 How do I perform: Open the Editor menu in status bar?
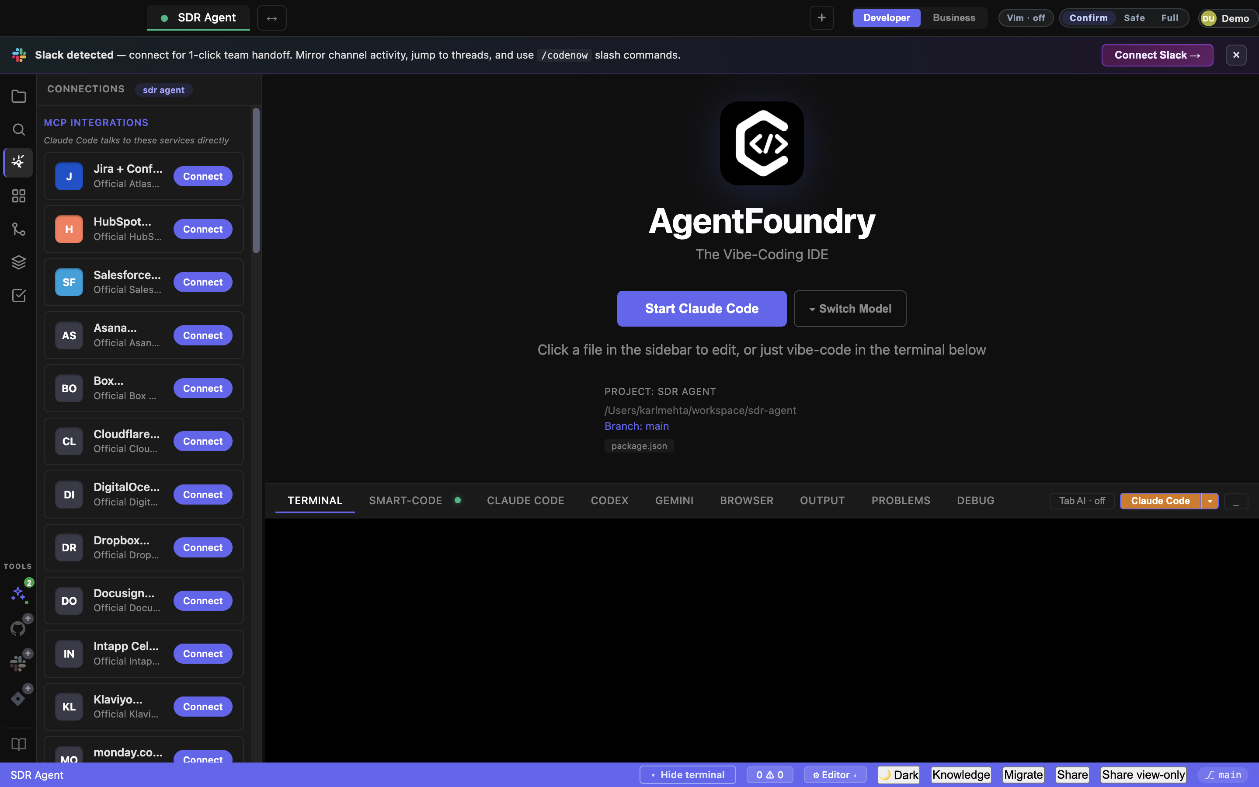835,775
